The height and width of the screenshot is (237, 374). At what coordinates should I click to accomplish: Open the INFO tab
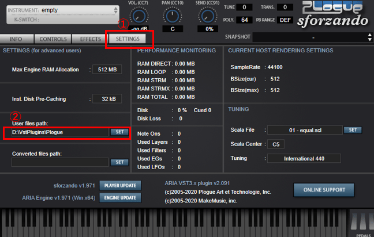[17, 39]
